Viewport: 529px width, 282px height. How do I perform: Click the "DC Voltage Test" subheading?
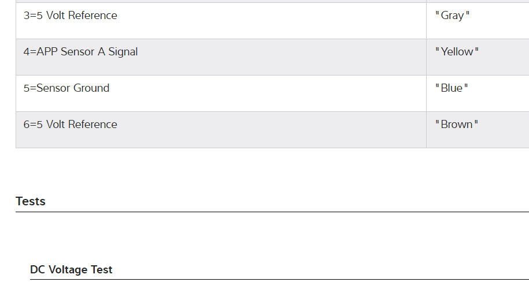pyautogui.click(x=71, y=269)
